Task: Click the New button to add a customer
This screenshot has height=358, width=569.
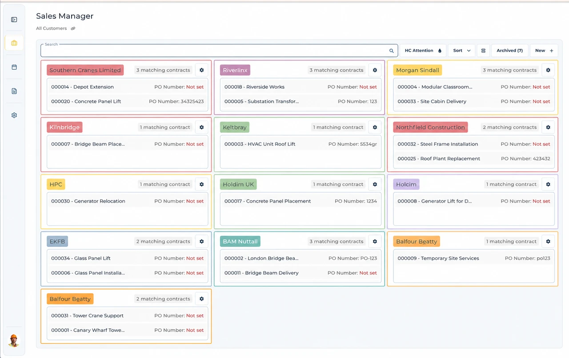Action: [544, 51]
